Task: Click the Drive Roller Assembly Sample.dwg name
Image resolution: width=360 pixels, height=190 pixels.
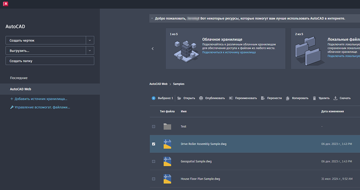Action: click(203, 144)
